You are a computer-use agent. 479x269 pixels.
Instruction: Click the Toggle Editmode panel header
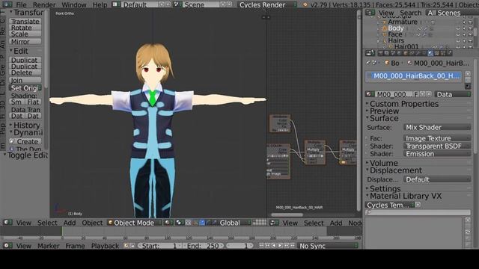(25, 155)
